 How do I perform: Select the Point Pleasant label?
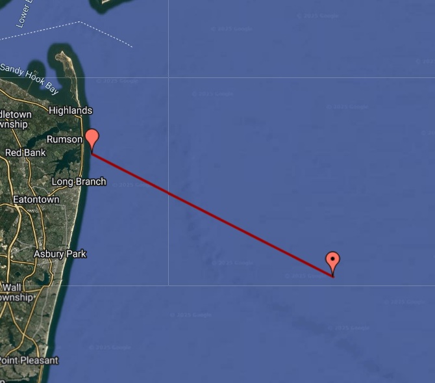point(29,360)
